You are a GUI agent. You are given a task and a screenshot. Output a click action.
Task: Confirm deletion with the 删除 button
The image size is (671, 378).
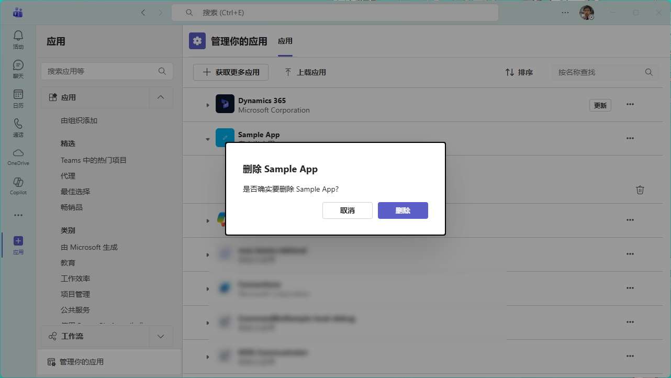[403, 210]
